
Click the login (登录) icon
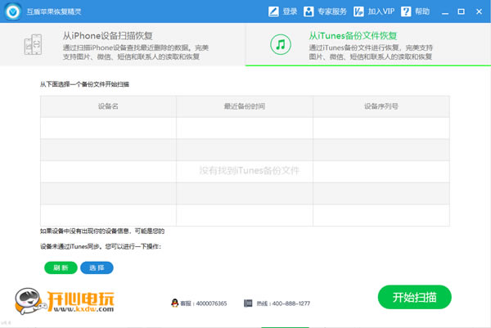[274, 11]
